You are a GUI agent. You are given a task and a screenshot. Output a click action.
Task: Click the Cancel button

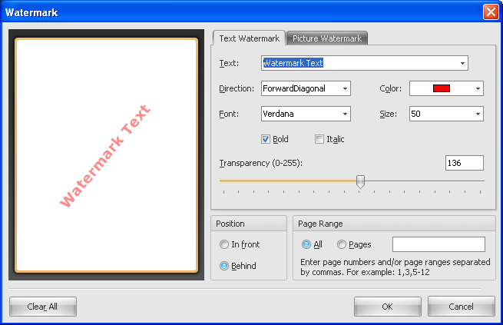461,307
